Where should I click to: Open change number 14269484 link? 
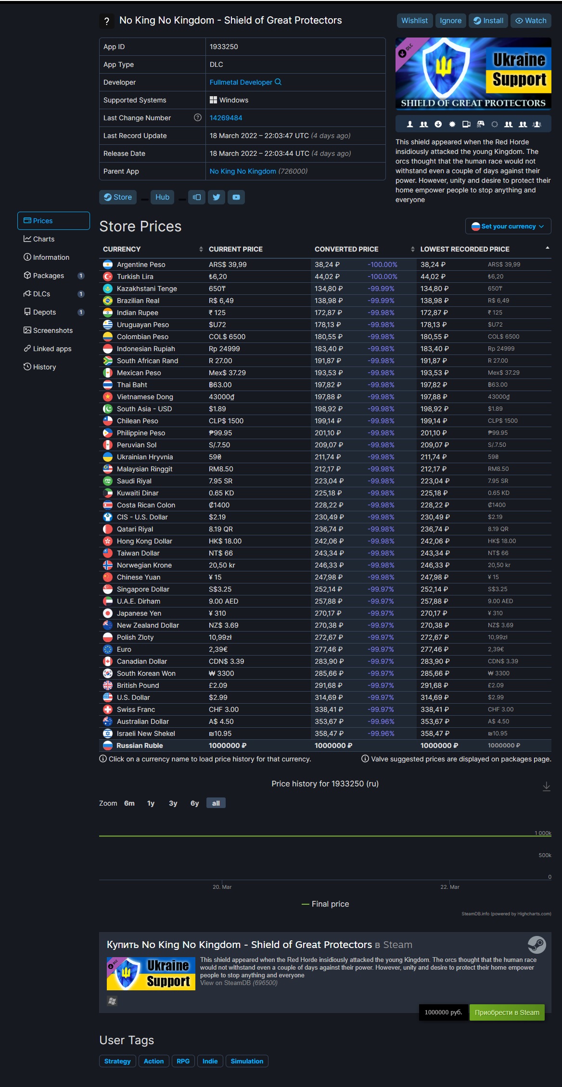226,118
